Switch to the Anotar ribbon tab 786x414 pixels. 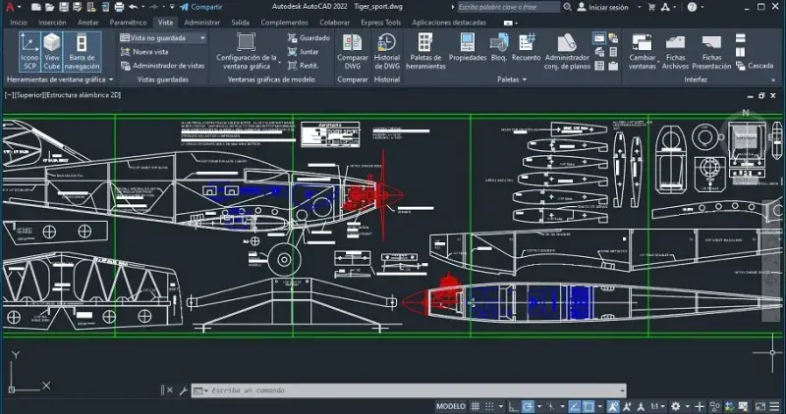coord(88,23)
